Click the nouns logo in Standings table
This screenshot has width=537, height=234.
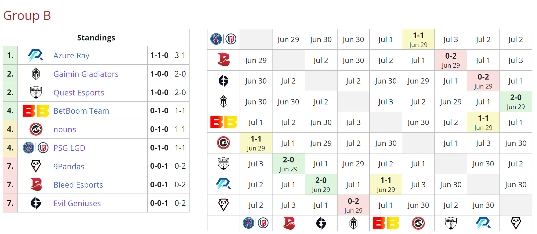click(36, 129)
